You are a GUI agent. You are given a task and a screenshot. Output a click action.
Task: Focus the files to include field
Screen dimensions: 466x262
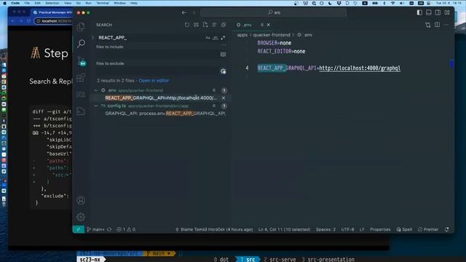(157, 55)
